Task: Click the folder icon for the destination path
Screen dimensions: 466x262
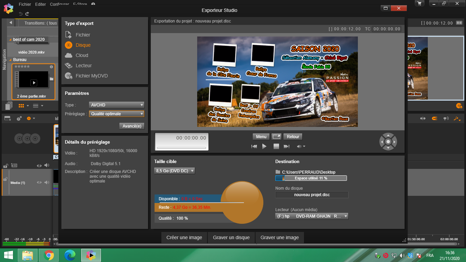Action: (x=278, y=172)
